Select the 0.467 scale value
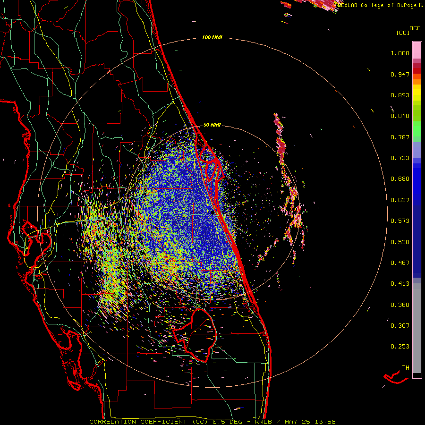Screen dimensions: 425x425 [400, 263]
